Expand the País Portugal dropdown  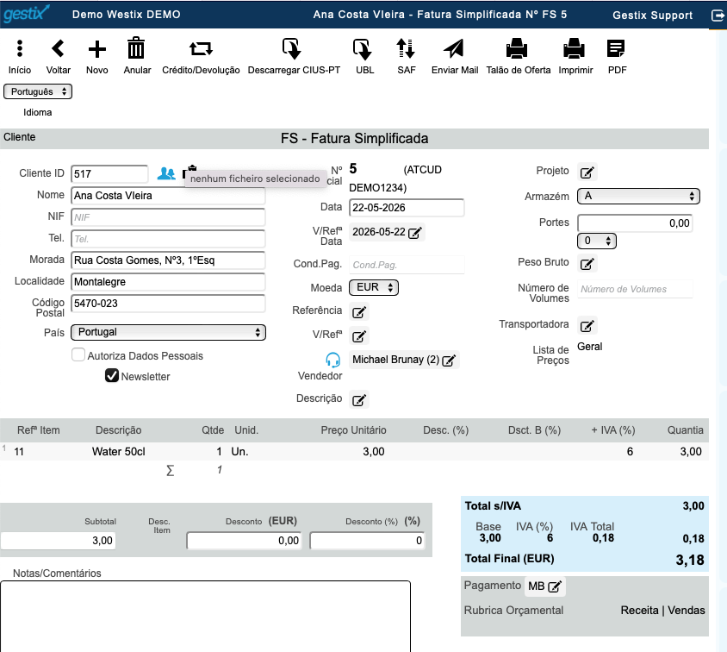[168, 332]
